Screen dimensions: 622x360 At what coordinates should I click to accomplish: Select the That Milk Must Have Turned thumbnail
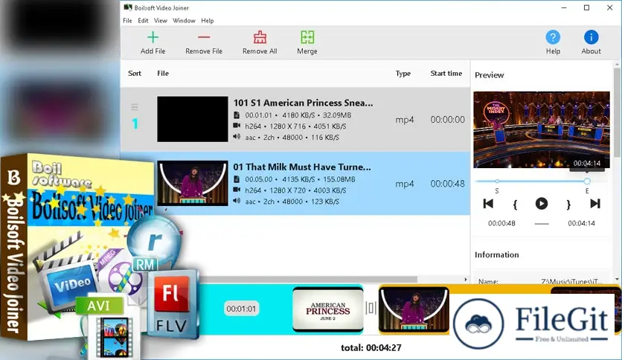[x=193, y=183]
